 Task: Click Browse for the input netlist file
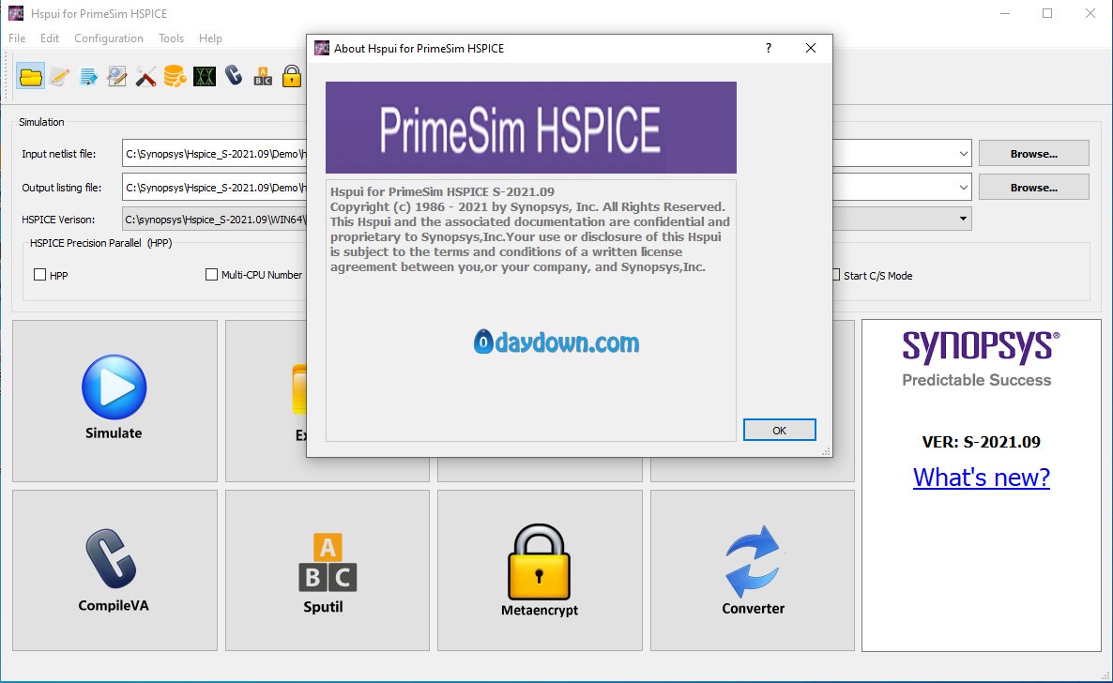tap(1033, 153)
